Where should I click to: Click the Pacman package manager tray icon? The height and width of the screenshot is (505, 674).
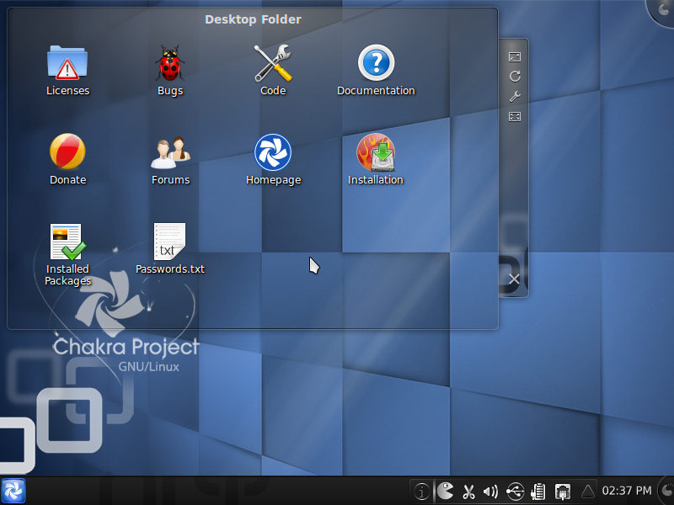click(x=446, y=491)
